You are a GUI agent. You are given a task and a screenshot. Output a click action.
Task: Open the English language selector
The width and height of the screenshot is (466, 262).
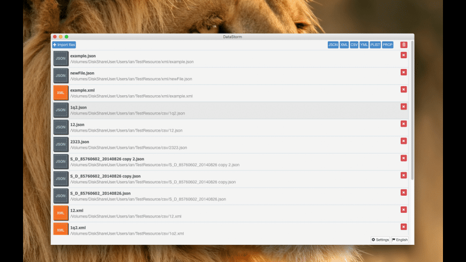[400, 240]
